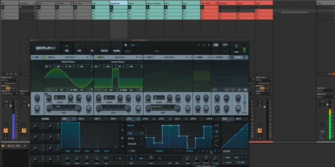The width and height of the screenshot is (335, 167).
Task: Select the LFO 2 tab
Action: 149,119
